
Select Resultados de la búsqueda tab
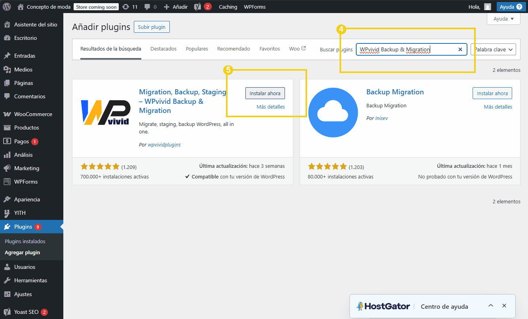click(x=111, y=49)
